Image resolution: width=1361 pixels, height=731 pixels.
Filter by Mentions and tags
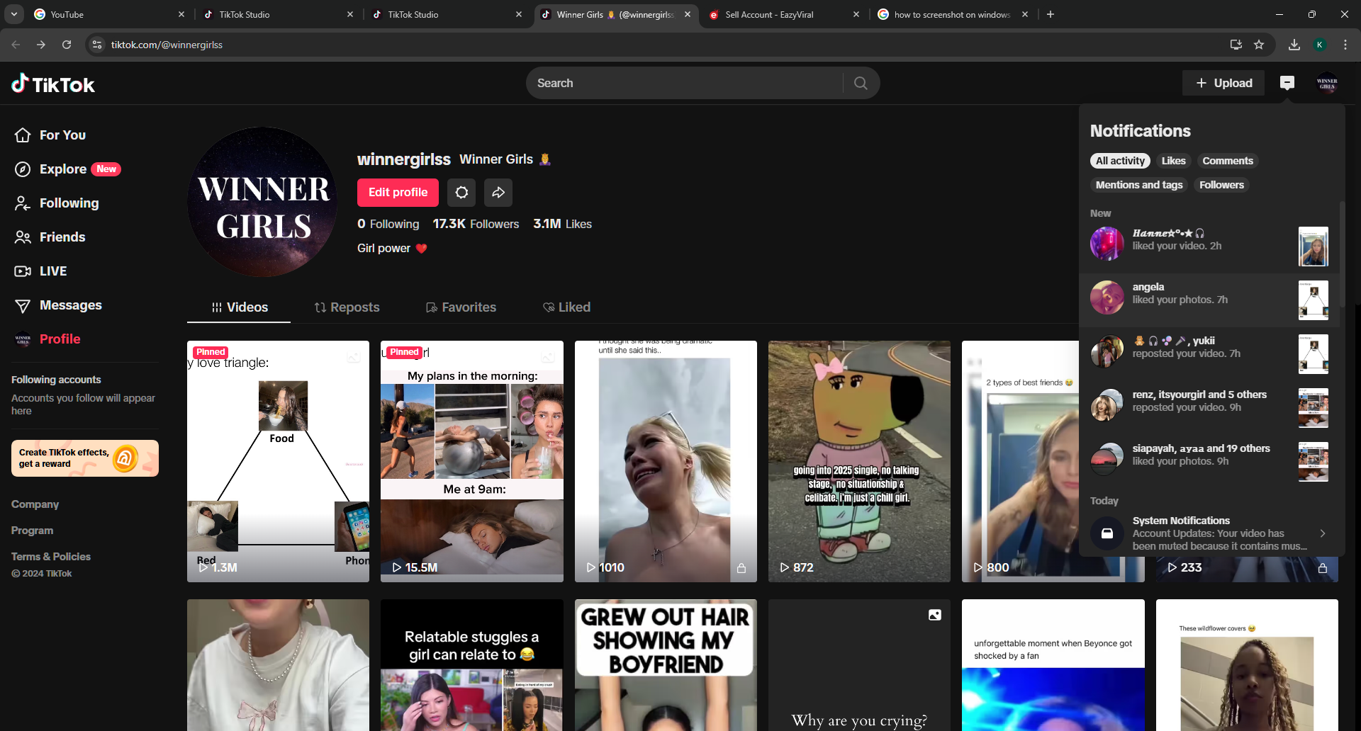pyautogui.click(x=1139, y=185)
